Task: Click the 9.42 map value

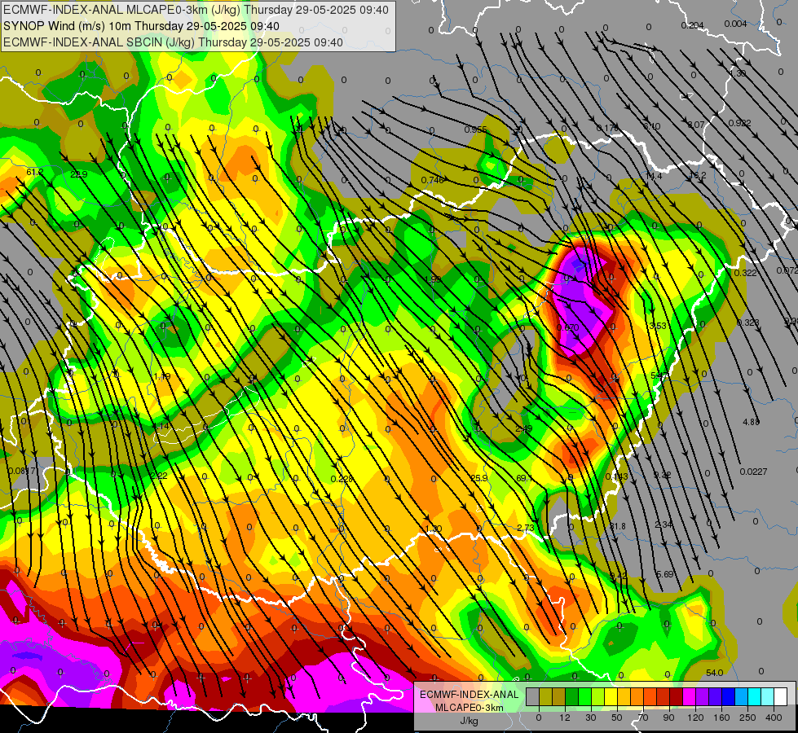Action: [x=619, y=576]
